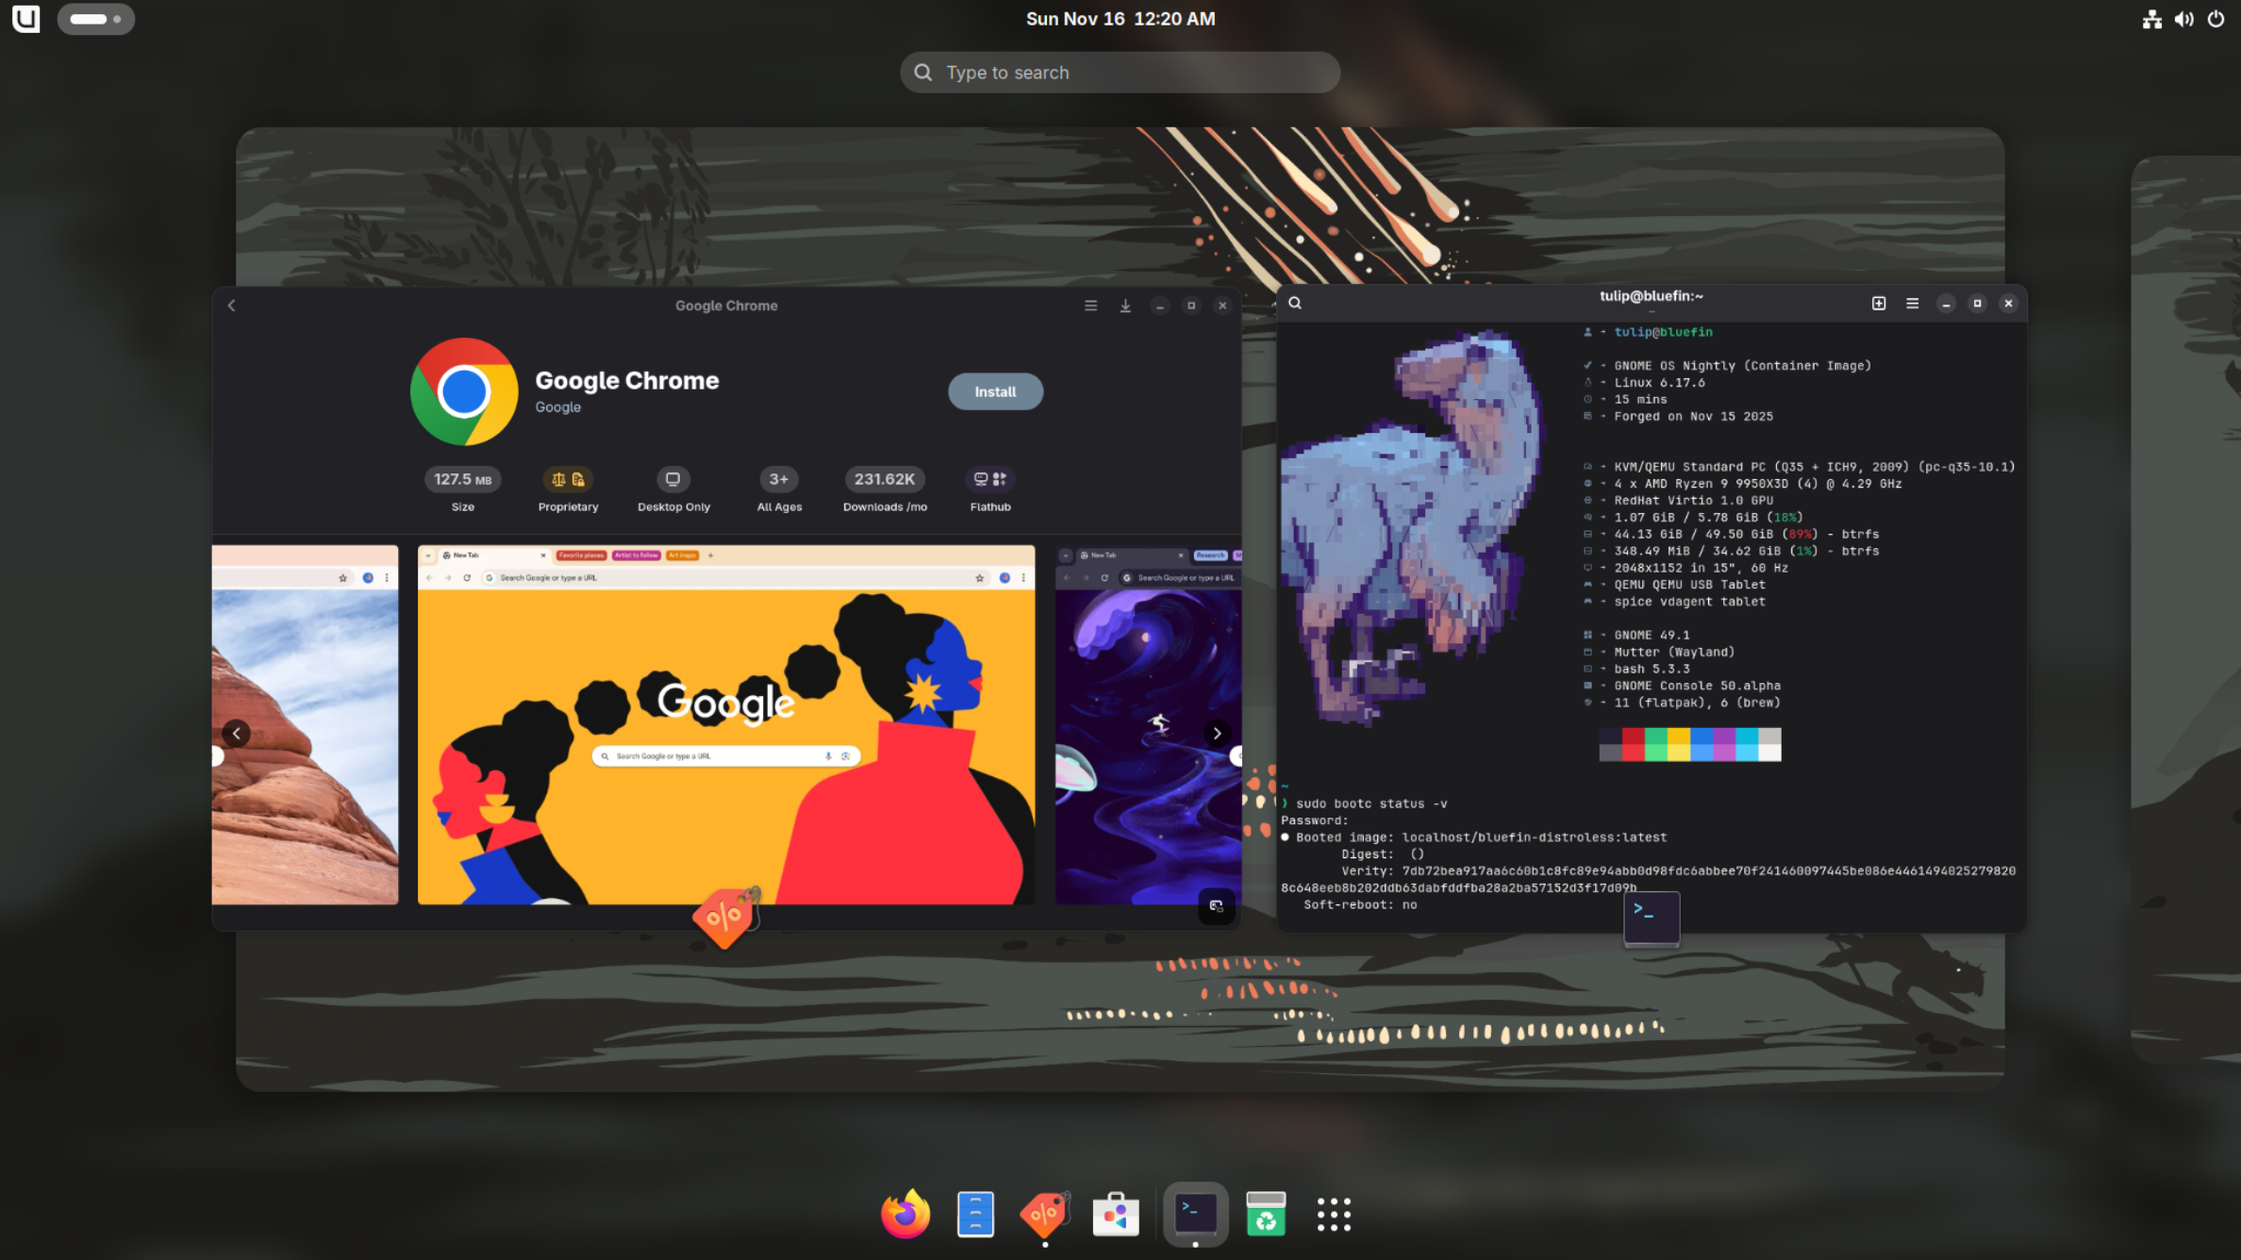Open the system status menu via power icon
Screen dimensions: 2241x1260
tap(2216, 19)
